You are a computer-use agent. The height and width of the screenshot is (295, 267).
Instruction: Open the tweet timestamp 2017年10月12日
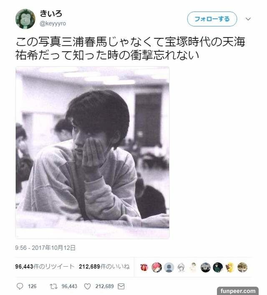tap(45, 247)
